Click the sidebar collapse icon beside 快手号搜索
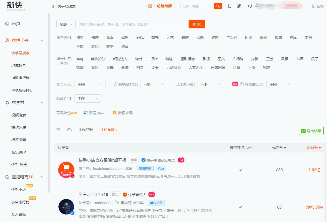Viewport: 327px width, 222px height. coord(53,6)
